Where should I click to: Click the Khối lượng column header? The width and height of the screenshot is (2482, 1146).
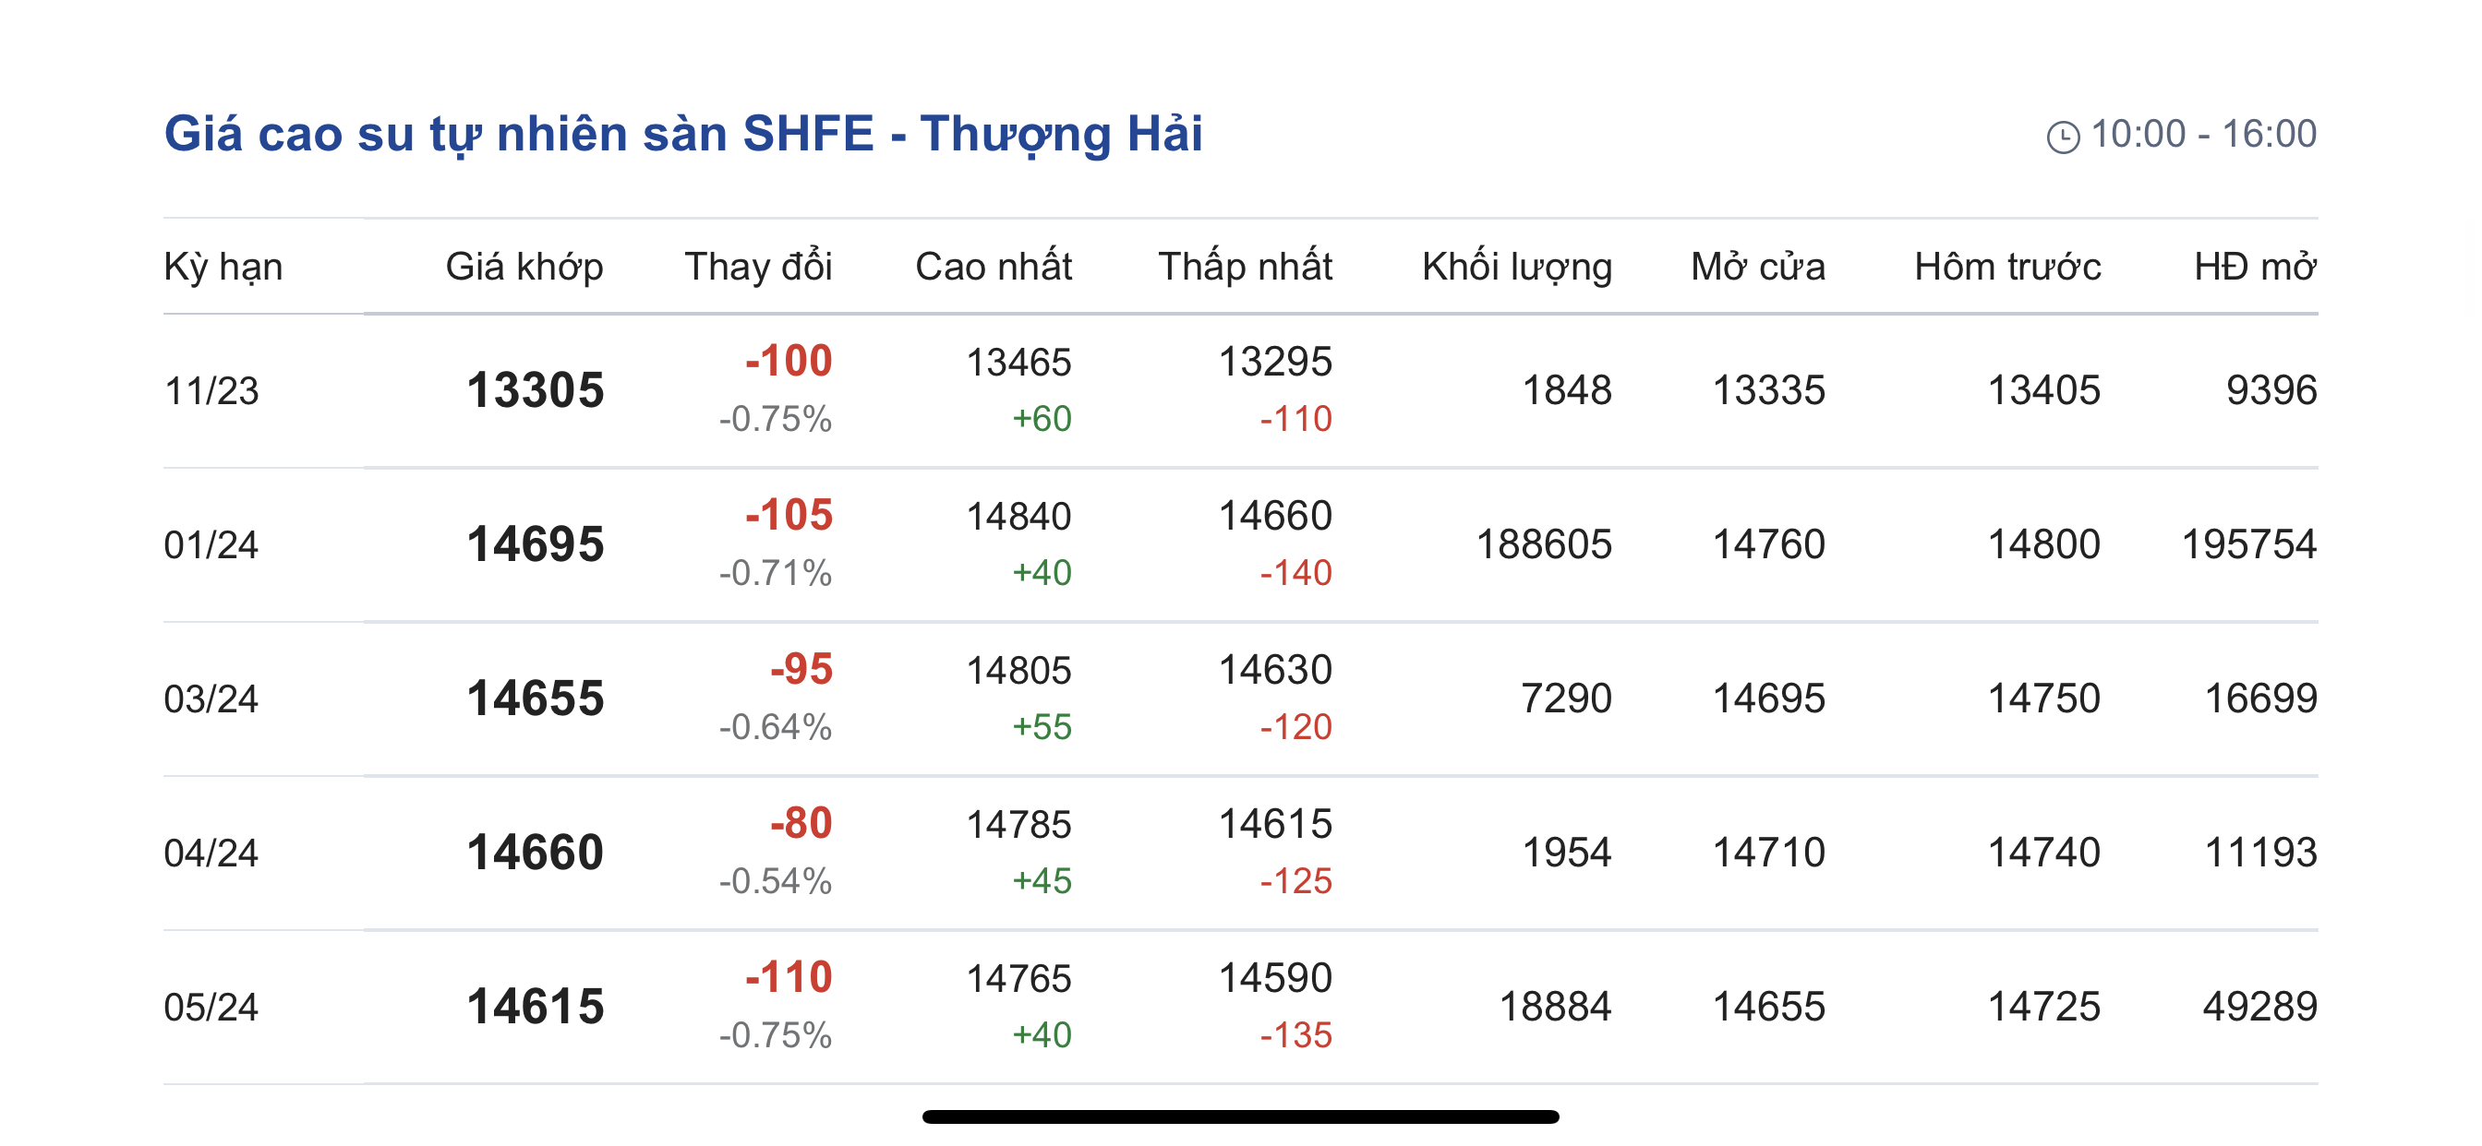[x=1516, y=267]
